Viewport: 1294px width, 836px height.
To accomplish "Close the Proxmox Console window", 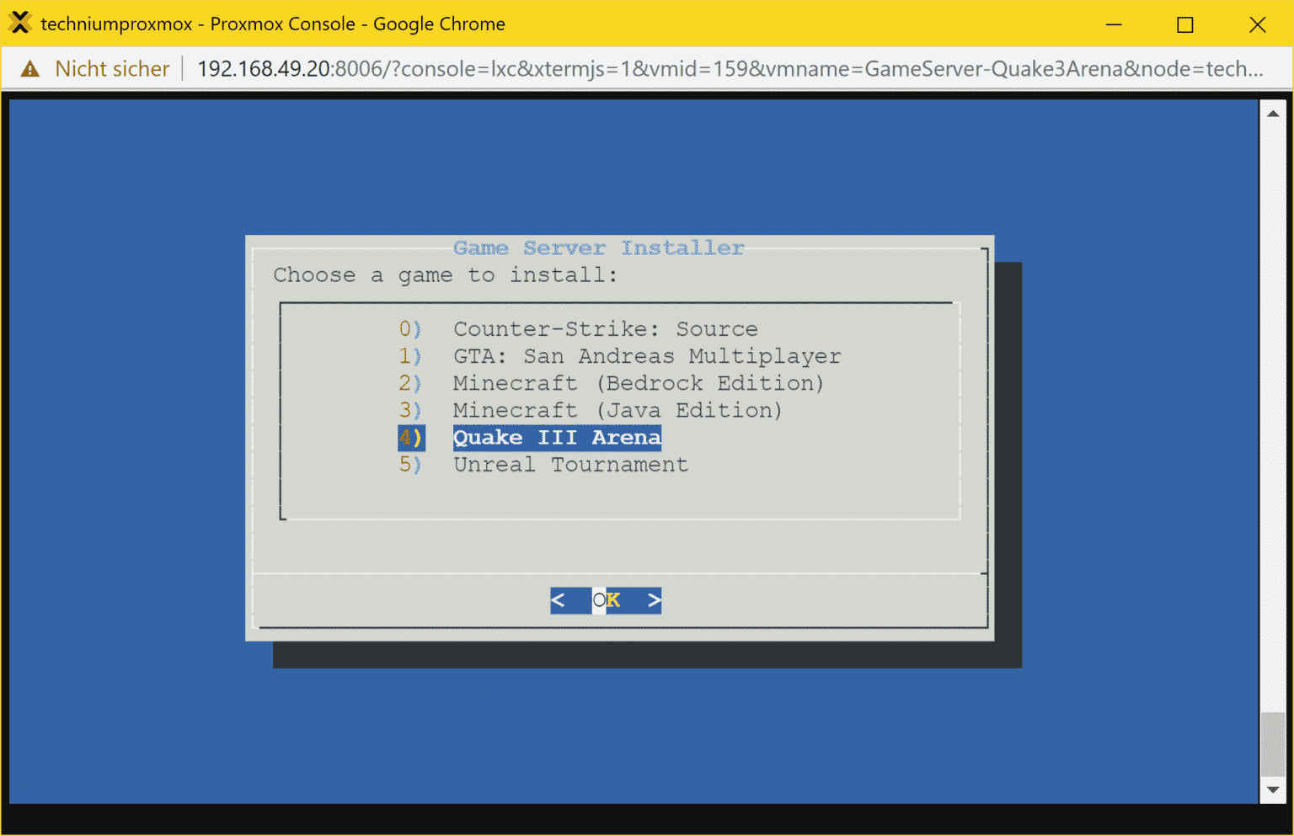I will (x=1257, y=24).
